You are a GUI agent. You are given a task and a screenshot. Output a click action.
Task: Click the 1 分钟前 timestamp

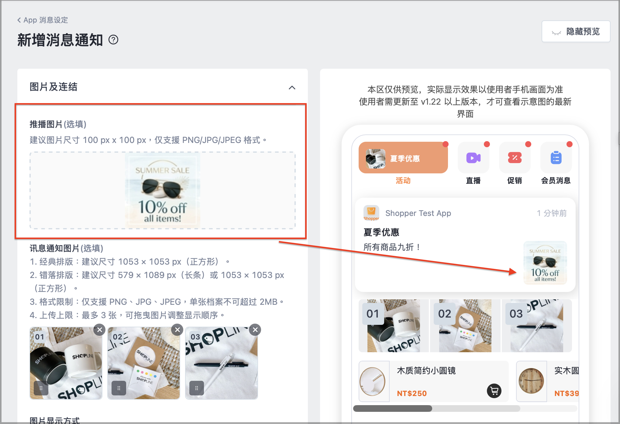coord(552,213)
